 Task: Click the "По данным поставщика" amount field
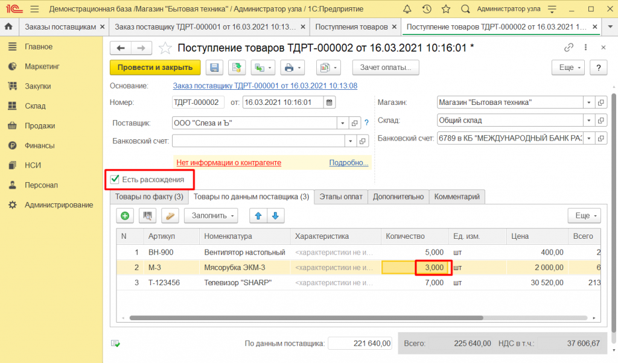pos(360,343)
